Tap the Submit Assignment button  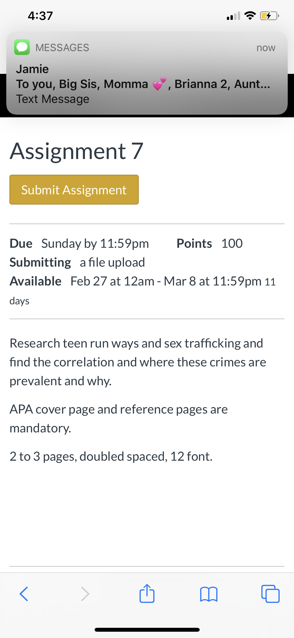(x=74, y=190)
